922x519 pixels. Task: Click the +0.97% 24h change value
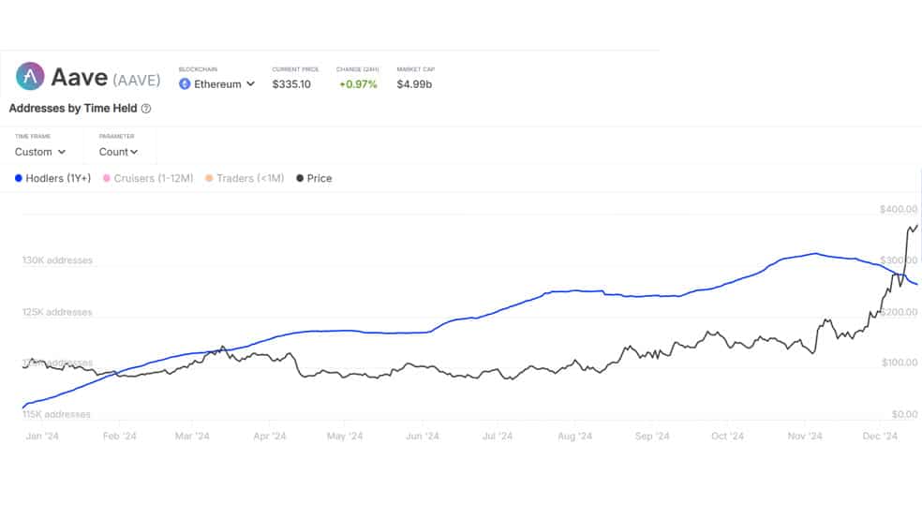pyautogui.click(x=358, y=84)
